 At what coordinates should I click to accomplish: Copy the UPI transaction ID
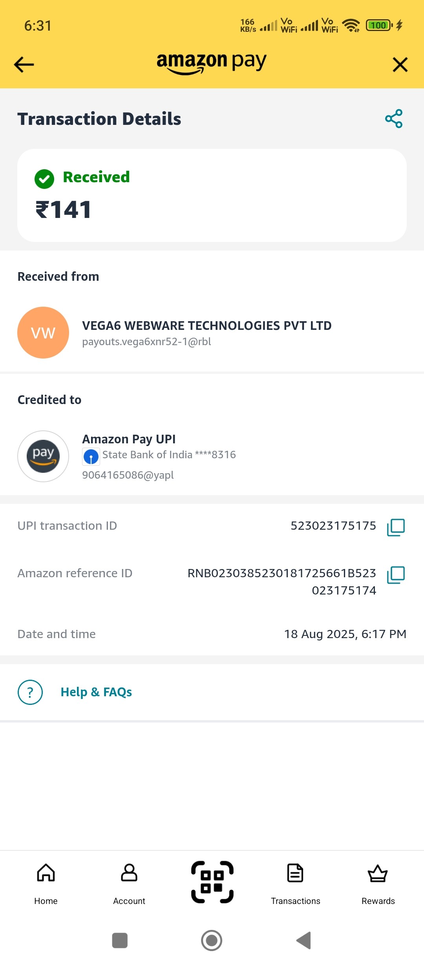396,527
